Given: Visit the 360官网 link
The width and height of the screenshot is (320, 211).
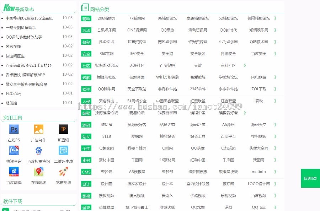Looking at the screenshot, I should click(x=106, y=54).
